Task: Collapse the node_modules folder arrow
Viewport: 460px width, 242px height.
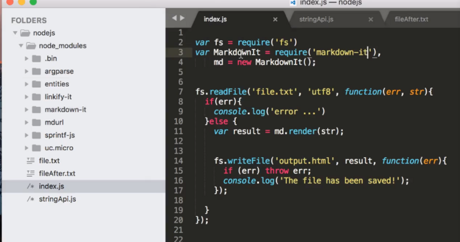Action: pos(21,46)
